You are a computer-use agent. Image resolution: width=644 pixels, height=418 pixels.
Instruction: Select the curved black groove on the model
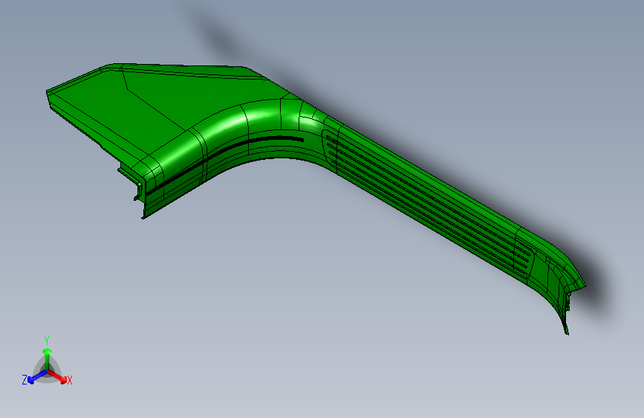coord(224,164)
